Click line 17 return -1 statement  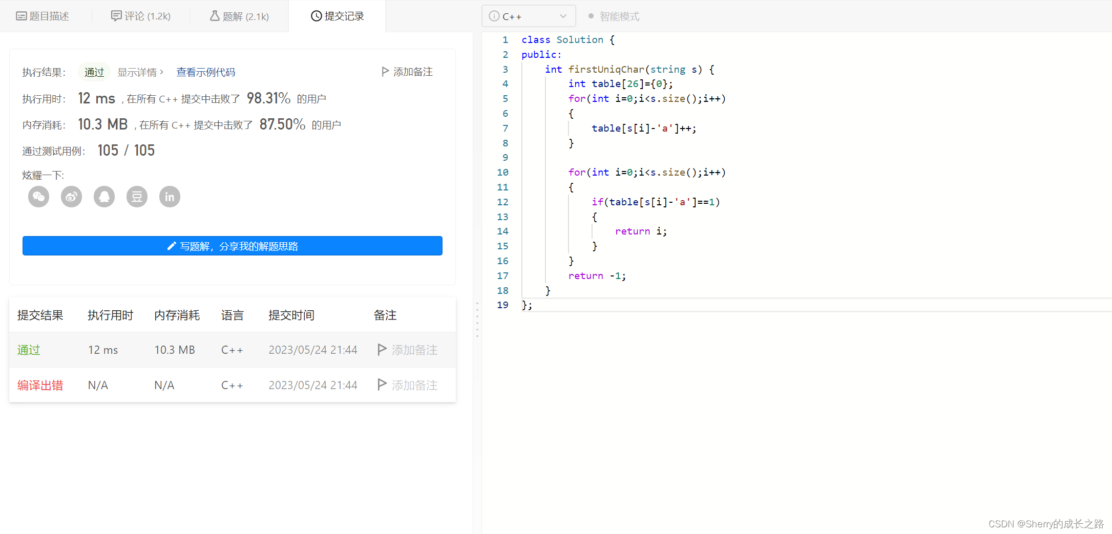(x=597, y=275)
